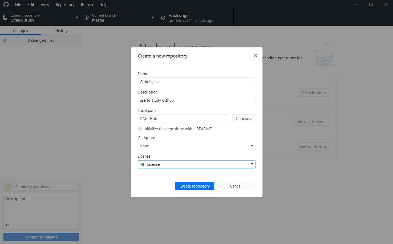Open the Branch menu

click(87, 4)
